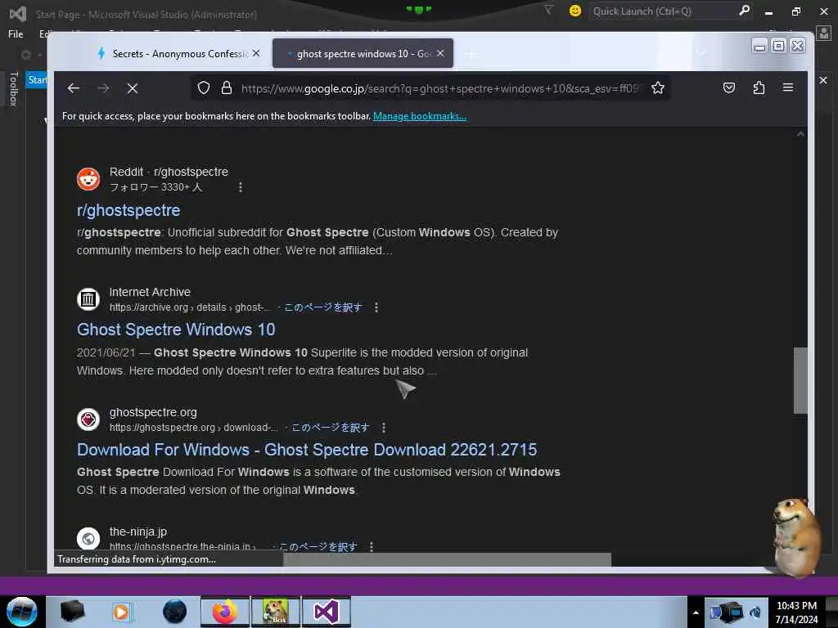Select the Visual Studio Start Page tab
Viewport: 838px width, 628px height.
[x=36, y=80]
